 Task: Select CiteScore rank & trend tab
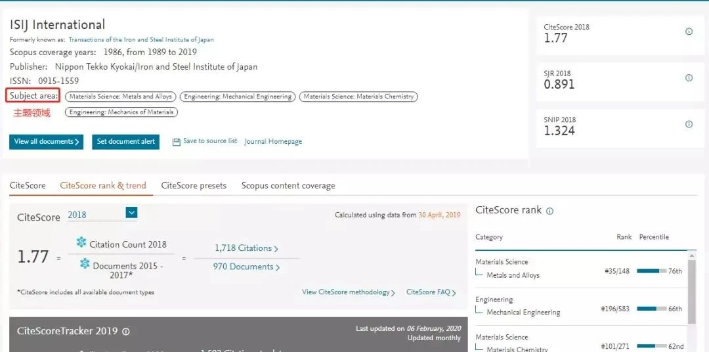[x=103, y=185]
